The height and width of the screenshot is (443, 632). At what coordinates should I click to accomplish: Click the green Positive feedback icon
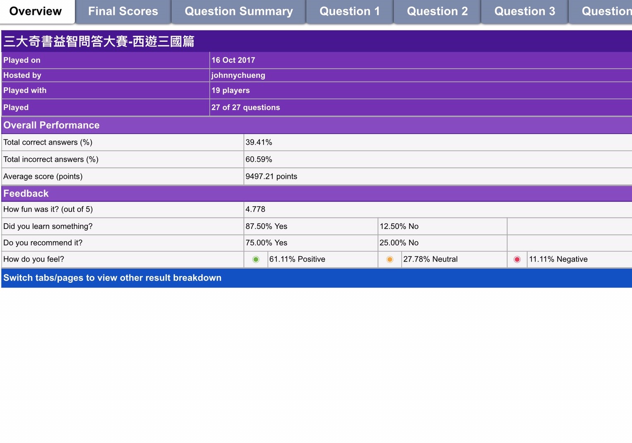click(x=256, y=260)
